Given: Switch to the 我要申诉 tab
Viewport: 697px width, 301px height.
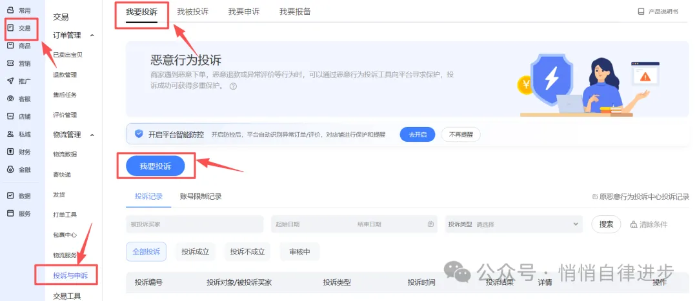Looking at the screenshot, I should [x=243, y=12].
